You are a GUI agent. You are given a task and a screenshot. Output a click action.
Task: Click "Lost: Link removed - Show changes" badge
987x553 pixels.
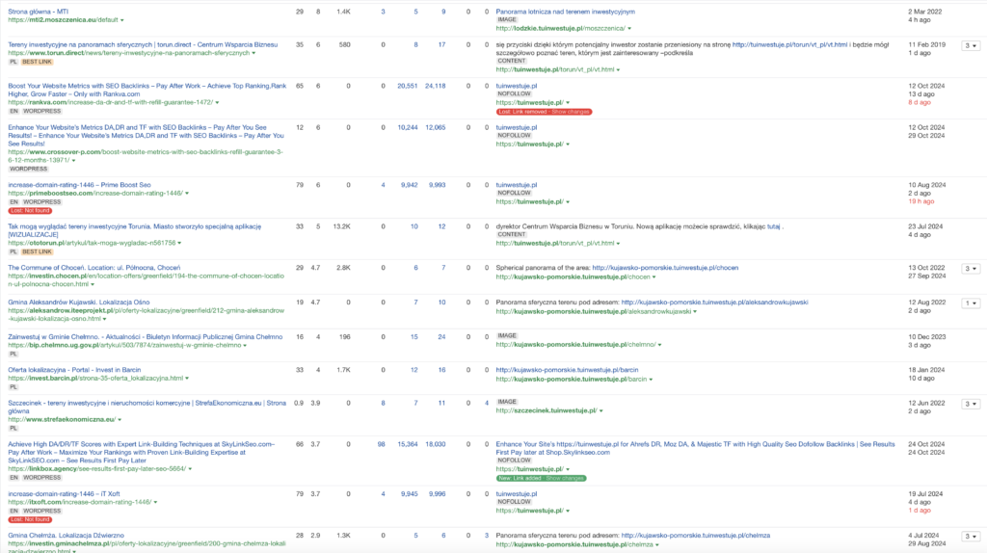point(544,112)
